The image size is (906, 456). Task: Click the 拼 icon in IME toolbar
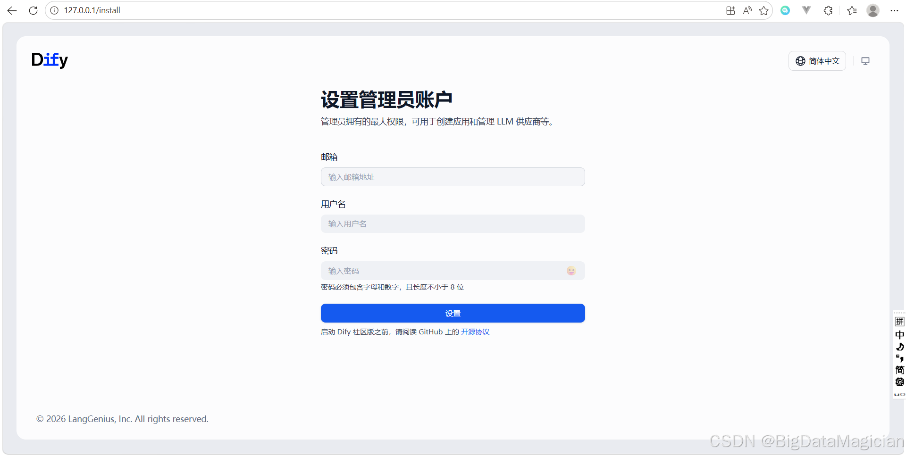coord(900,322)
